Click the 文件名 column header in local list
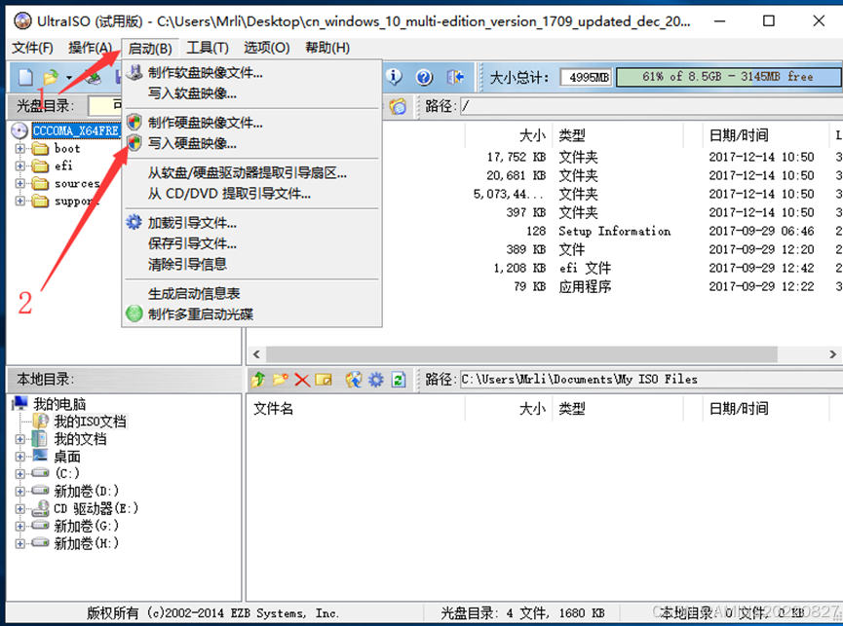The image size is (843, 626). click(x=355, y=409)
